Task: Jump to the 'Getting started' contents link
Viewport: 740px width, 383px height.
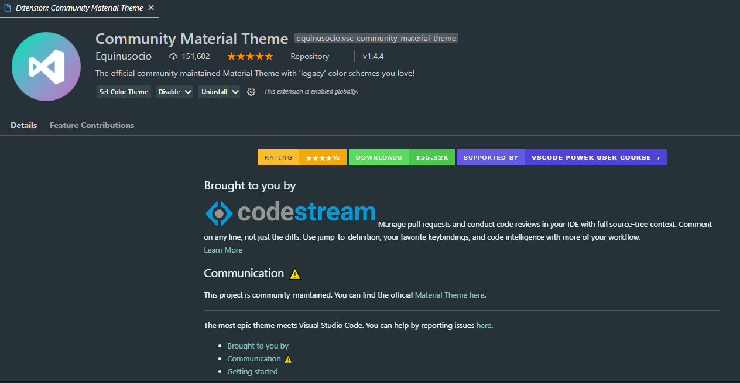Action: tap(252, 371)
